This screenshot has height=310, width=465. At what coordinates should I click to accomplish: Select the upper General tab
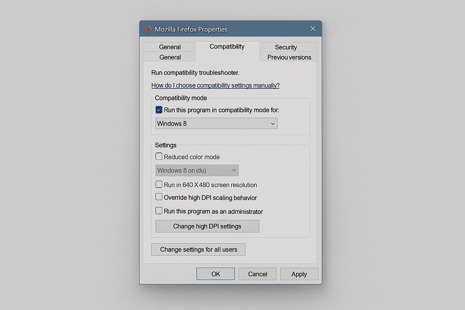170,47
